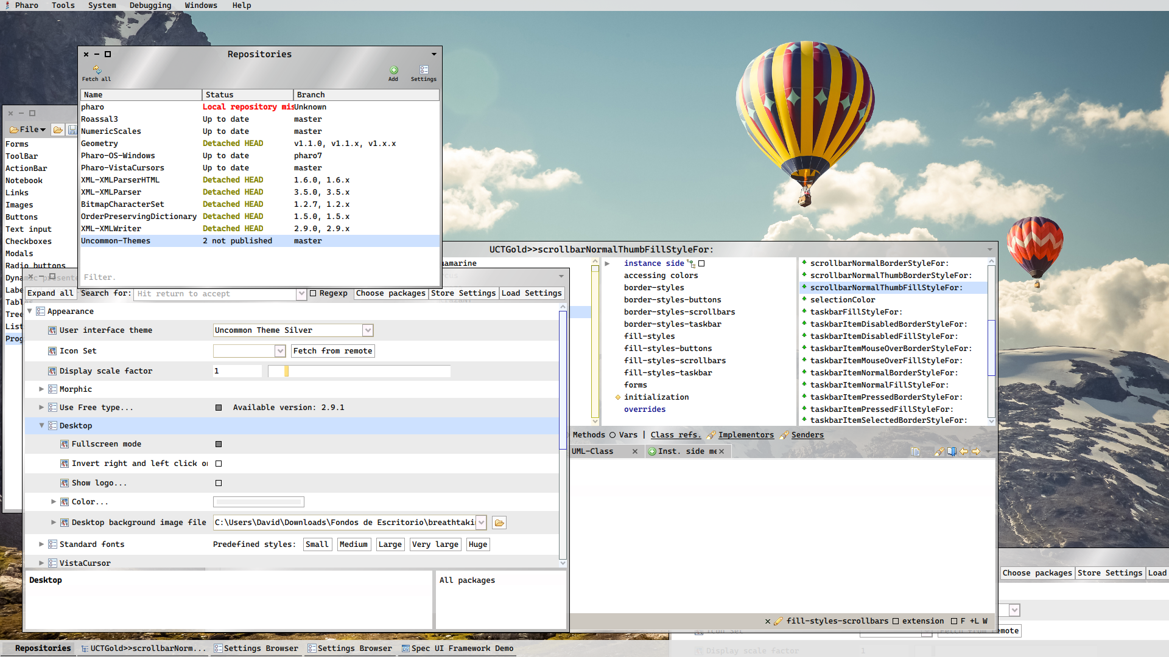Open the Debugging menu
Image resolution: width=1169 pixels, height=657 pixels.
(150, 5)
